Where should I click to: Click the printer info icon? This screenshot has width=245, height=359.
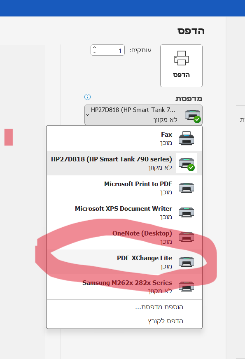click(x=87, y=97)
